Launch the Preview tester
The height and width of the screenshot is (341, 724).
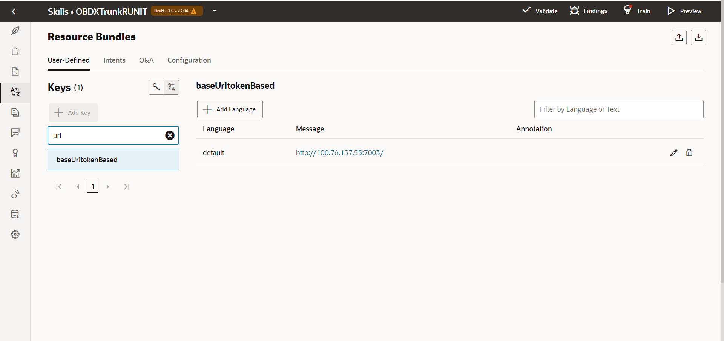684,11
